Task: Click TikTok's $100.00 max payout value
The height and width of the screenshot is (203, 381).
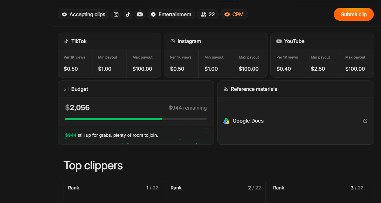Action: pos(142,69)
